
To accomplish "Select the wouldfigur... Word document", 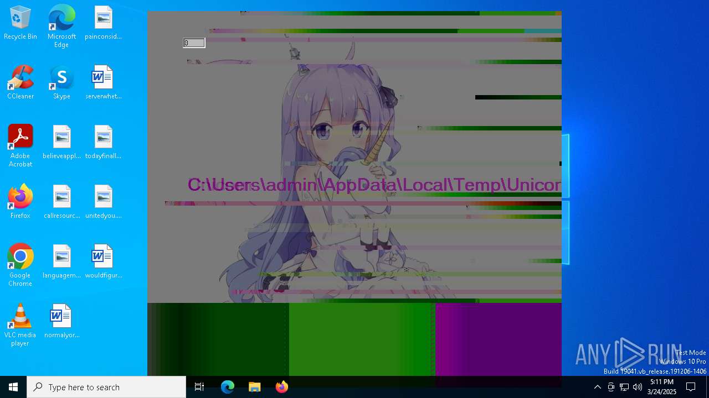I will [x=103, y=262].
